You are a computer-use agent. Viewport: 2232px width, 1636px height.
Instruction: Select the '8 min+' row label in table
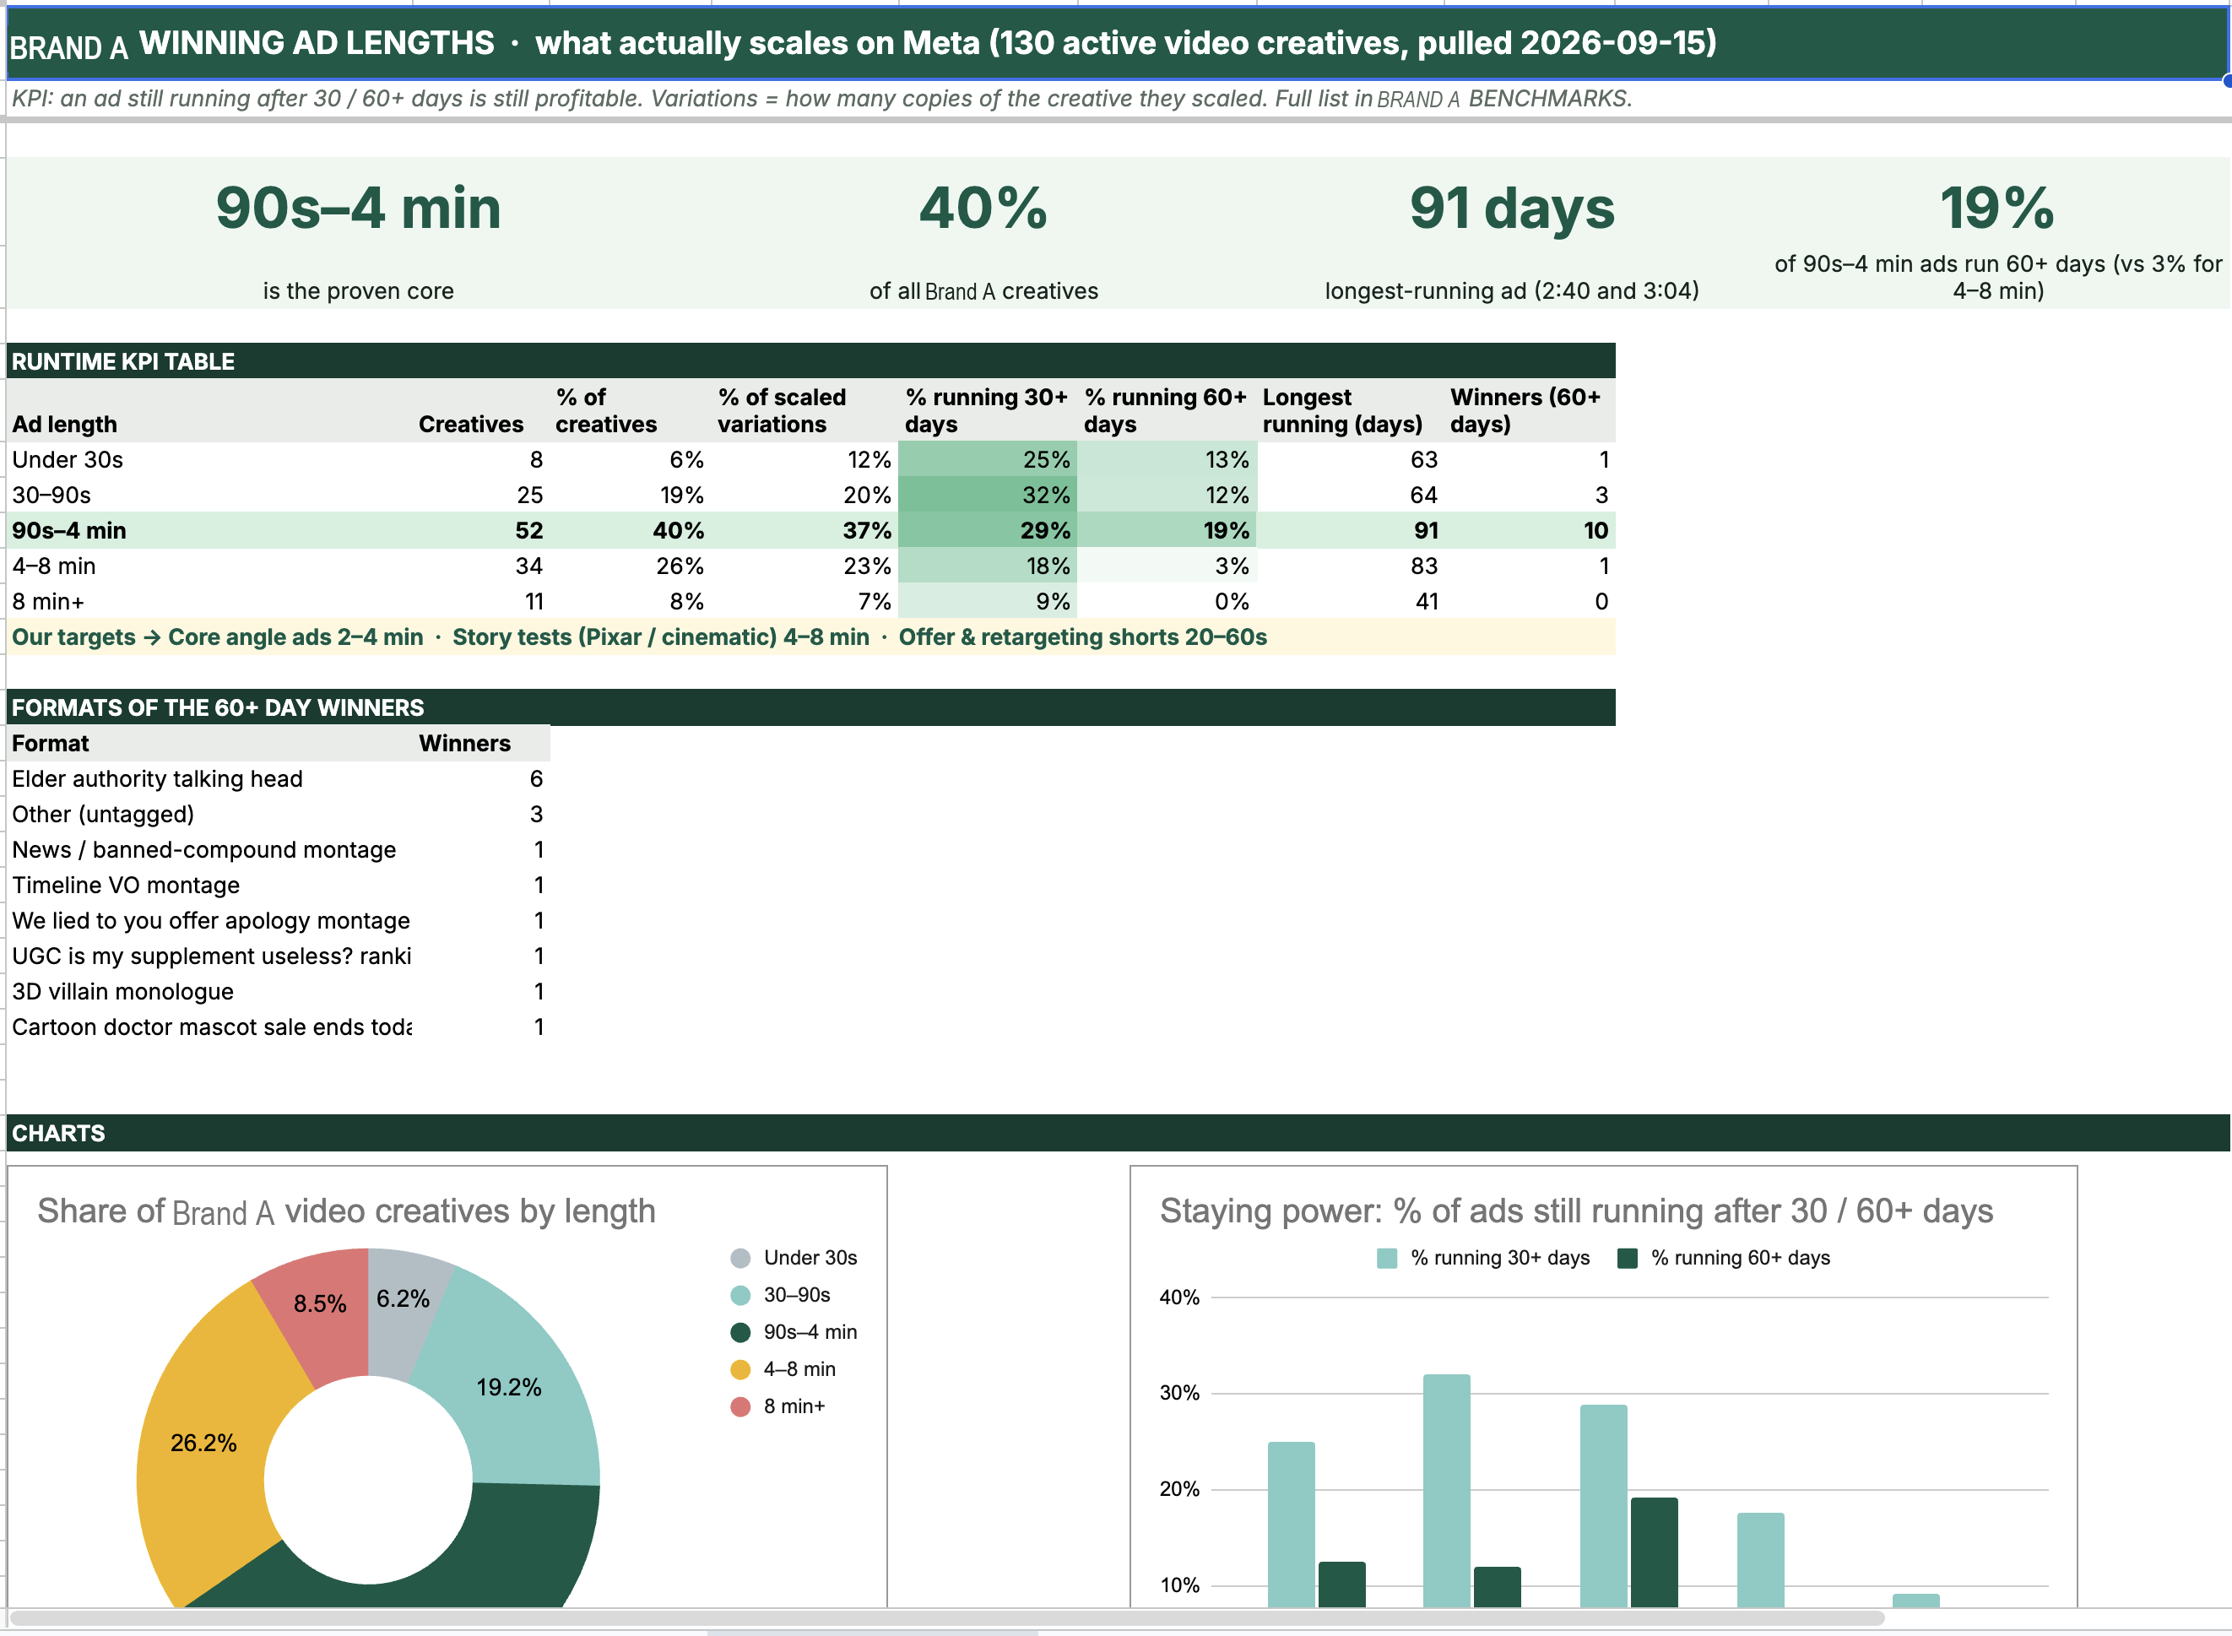click(x=47, y=602)
